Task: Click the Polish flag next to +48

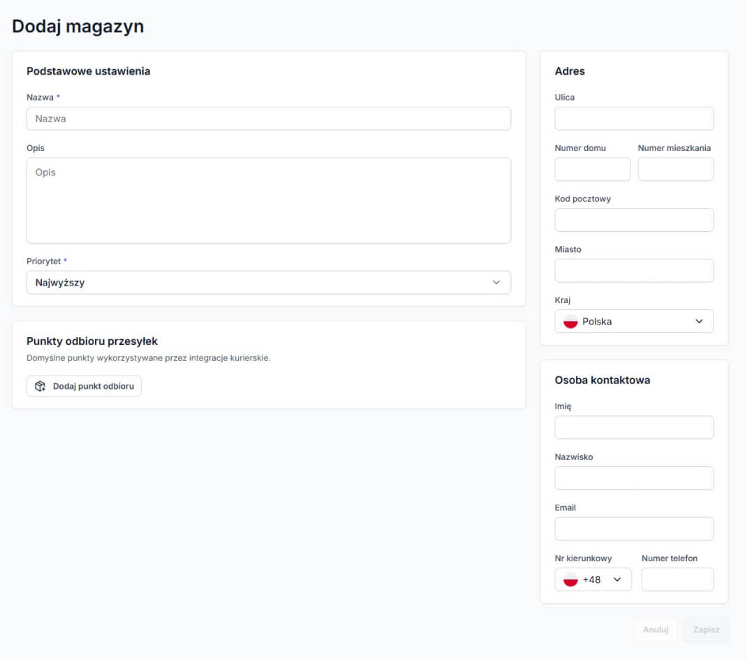Action: [570, 580]
